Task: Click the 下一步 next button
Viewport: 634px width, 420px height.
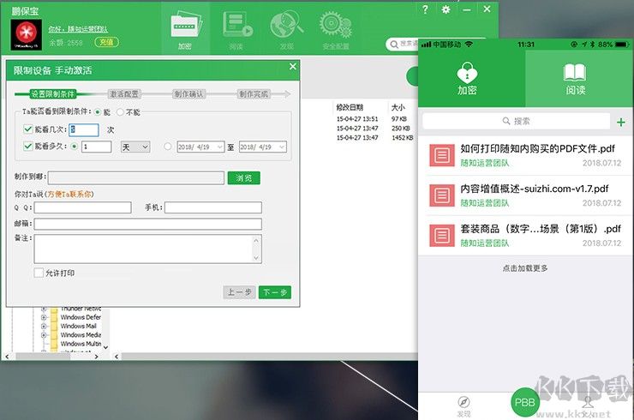Action: 275,292
